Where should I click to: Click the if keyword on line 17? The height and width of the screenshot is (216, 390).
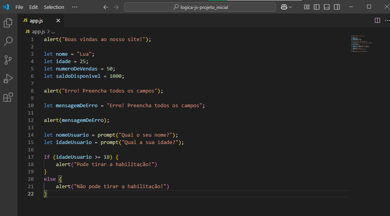(x=47, y=157)
